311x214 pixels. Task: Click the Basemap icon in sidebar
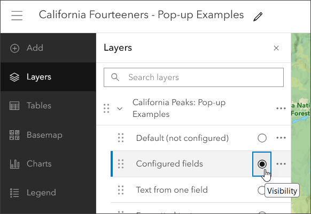click(x=14, y=135)
